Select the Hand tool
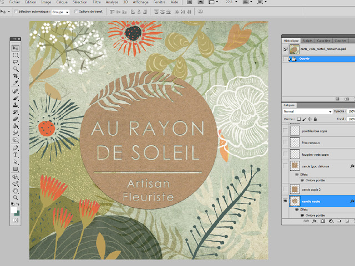 pyautogui.click(x=16, y=191)
